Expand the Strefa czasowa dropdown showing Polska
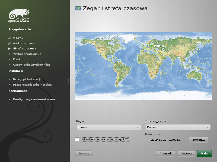Screen dimensions: 217x162 pyautogui.click(x=178, y=127)
